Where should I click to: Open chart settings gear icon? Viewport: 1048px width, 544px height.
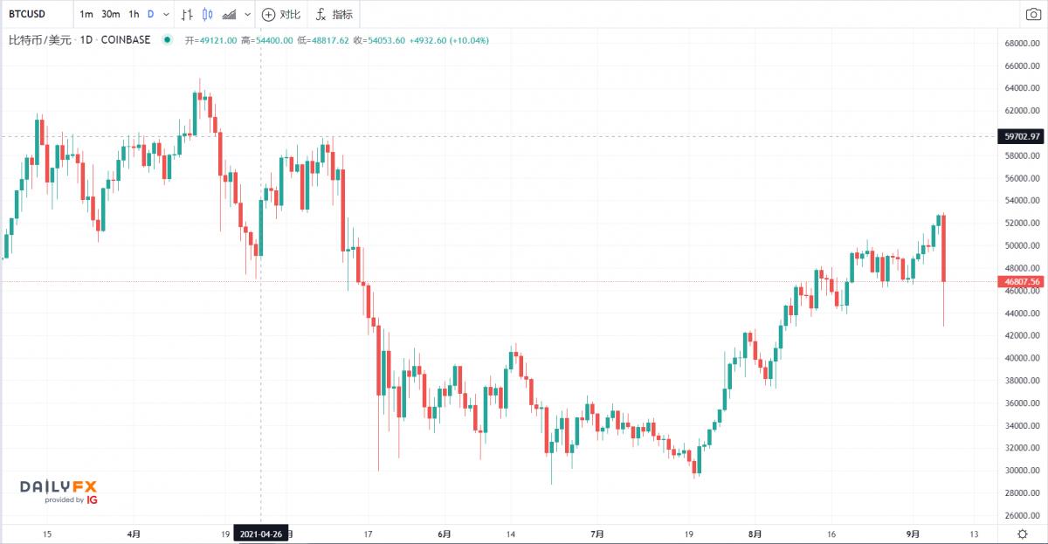click(x=1023, y=534)
